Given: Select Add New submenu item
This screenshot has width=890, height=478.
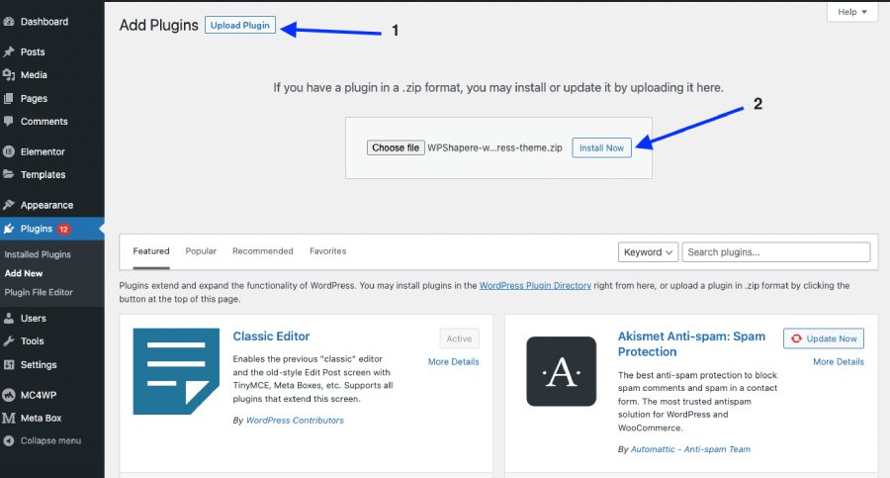Looking at the screenshot, I should [24, 273].
